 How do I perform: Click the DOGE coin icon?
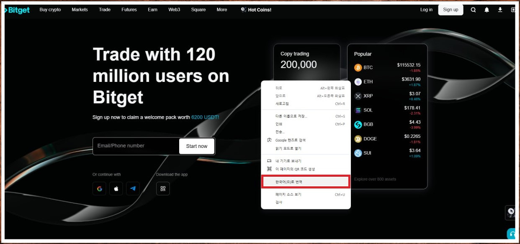[x=358, y=139]
